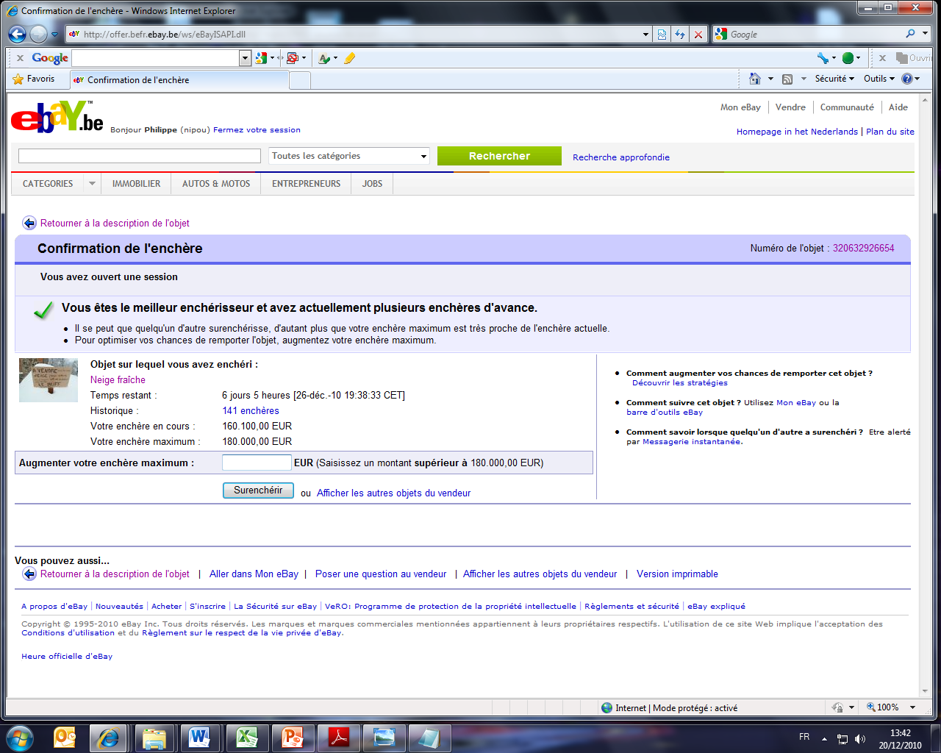Open the 100% zoom level dropdown

(912, 707)
